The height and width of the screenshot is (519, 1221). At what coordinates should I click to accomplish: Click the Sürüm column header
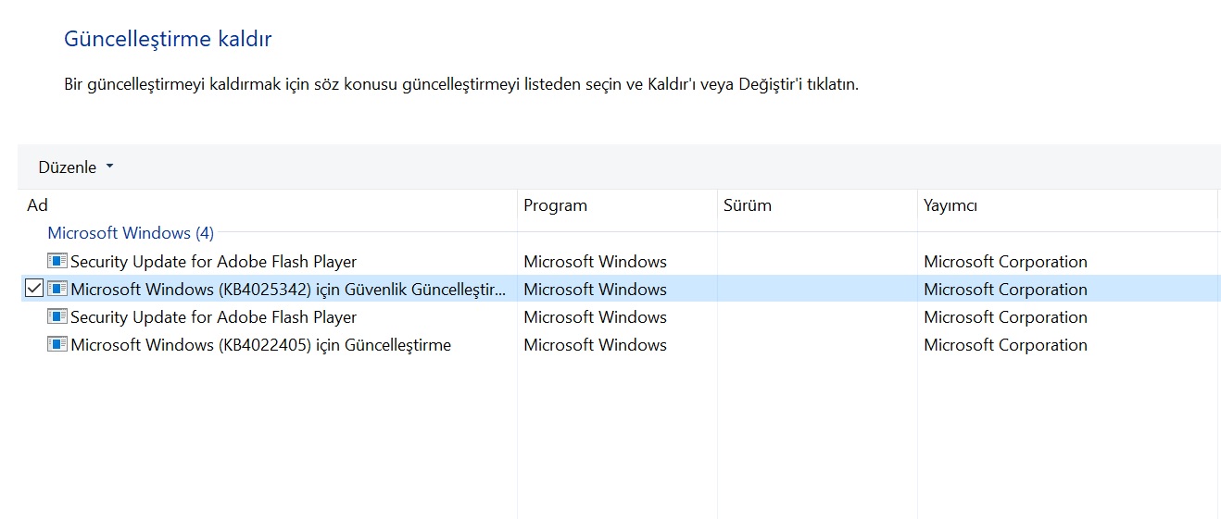(x=747, y=205)
